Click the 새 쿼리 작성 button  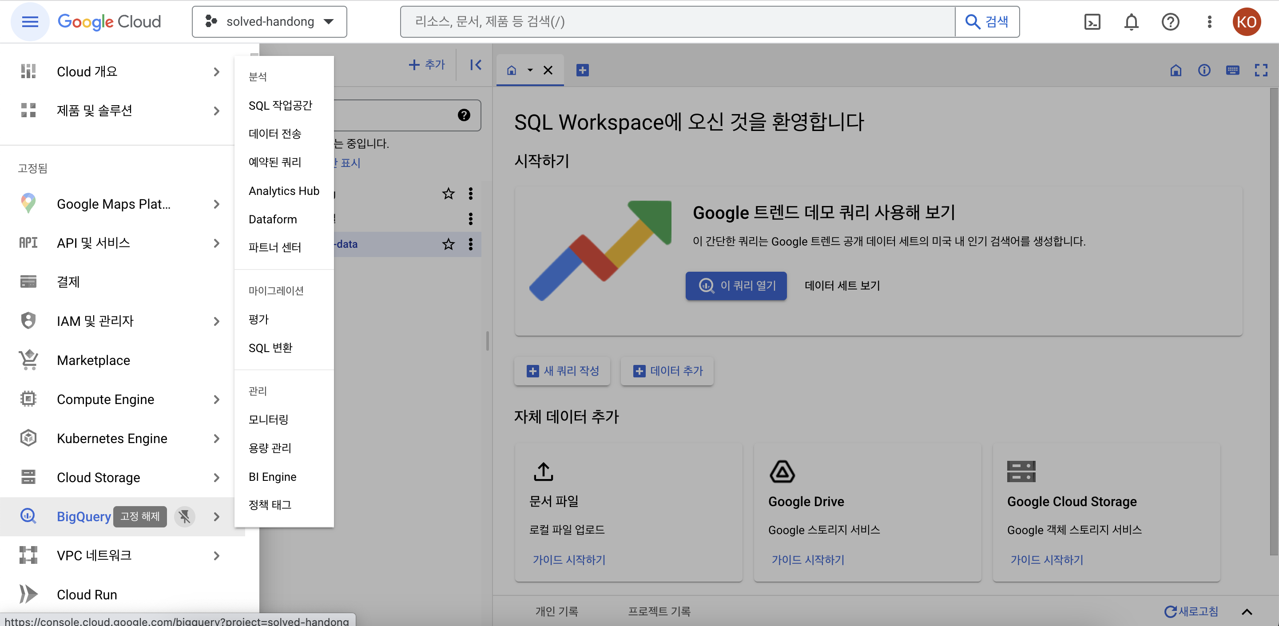tap(562, 371)
